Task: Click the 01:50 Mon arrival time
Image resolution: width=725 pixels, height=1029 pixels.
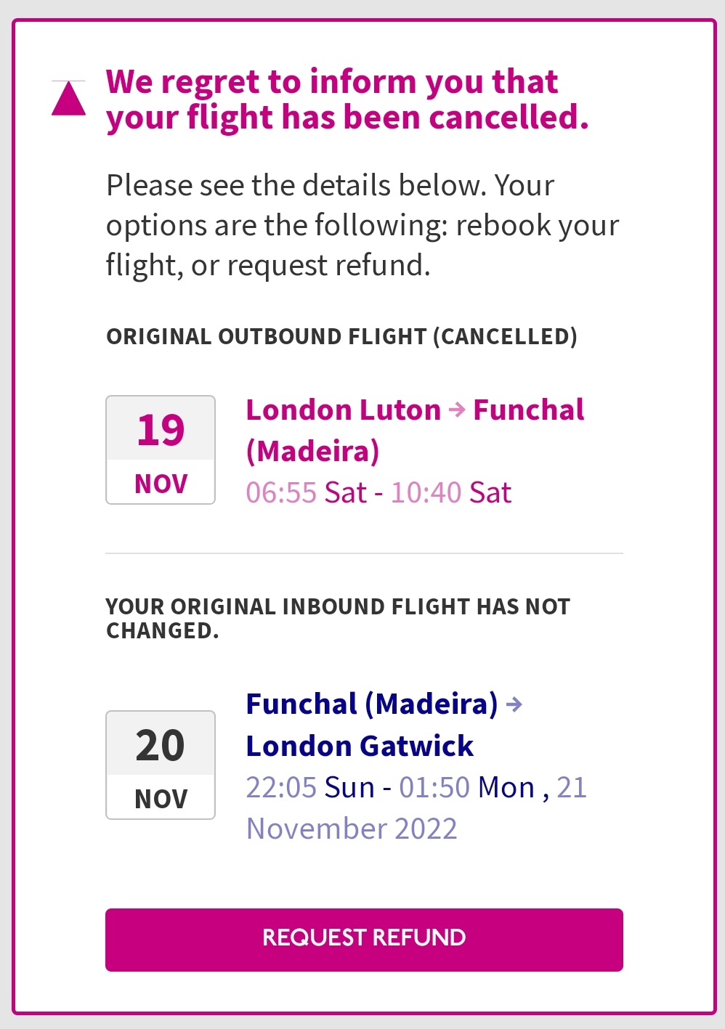Action: [x=466, y=787]
